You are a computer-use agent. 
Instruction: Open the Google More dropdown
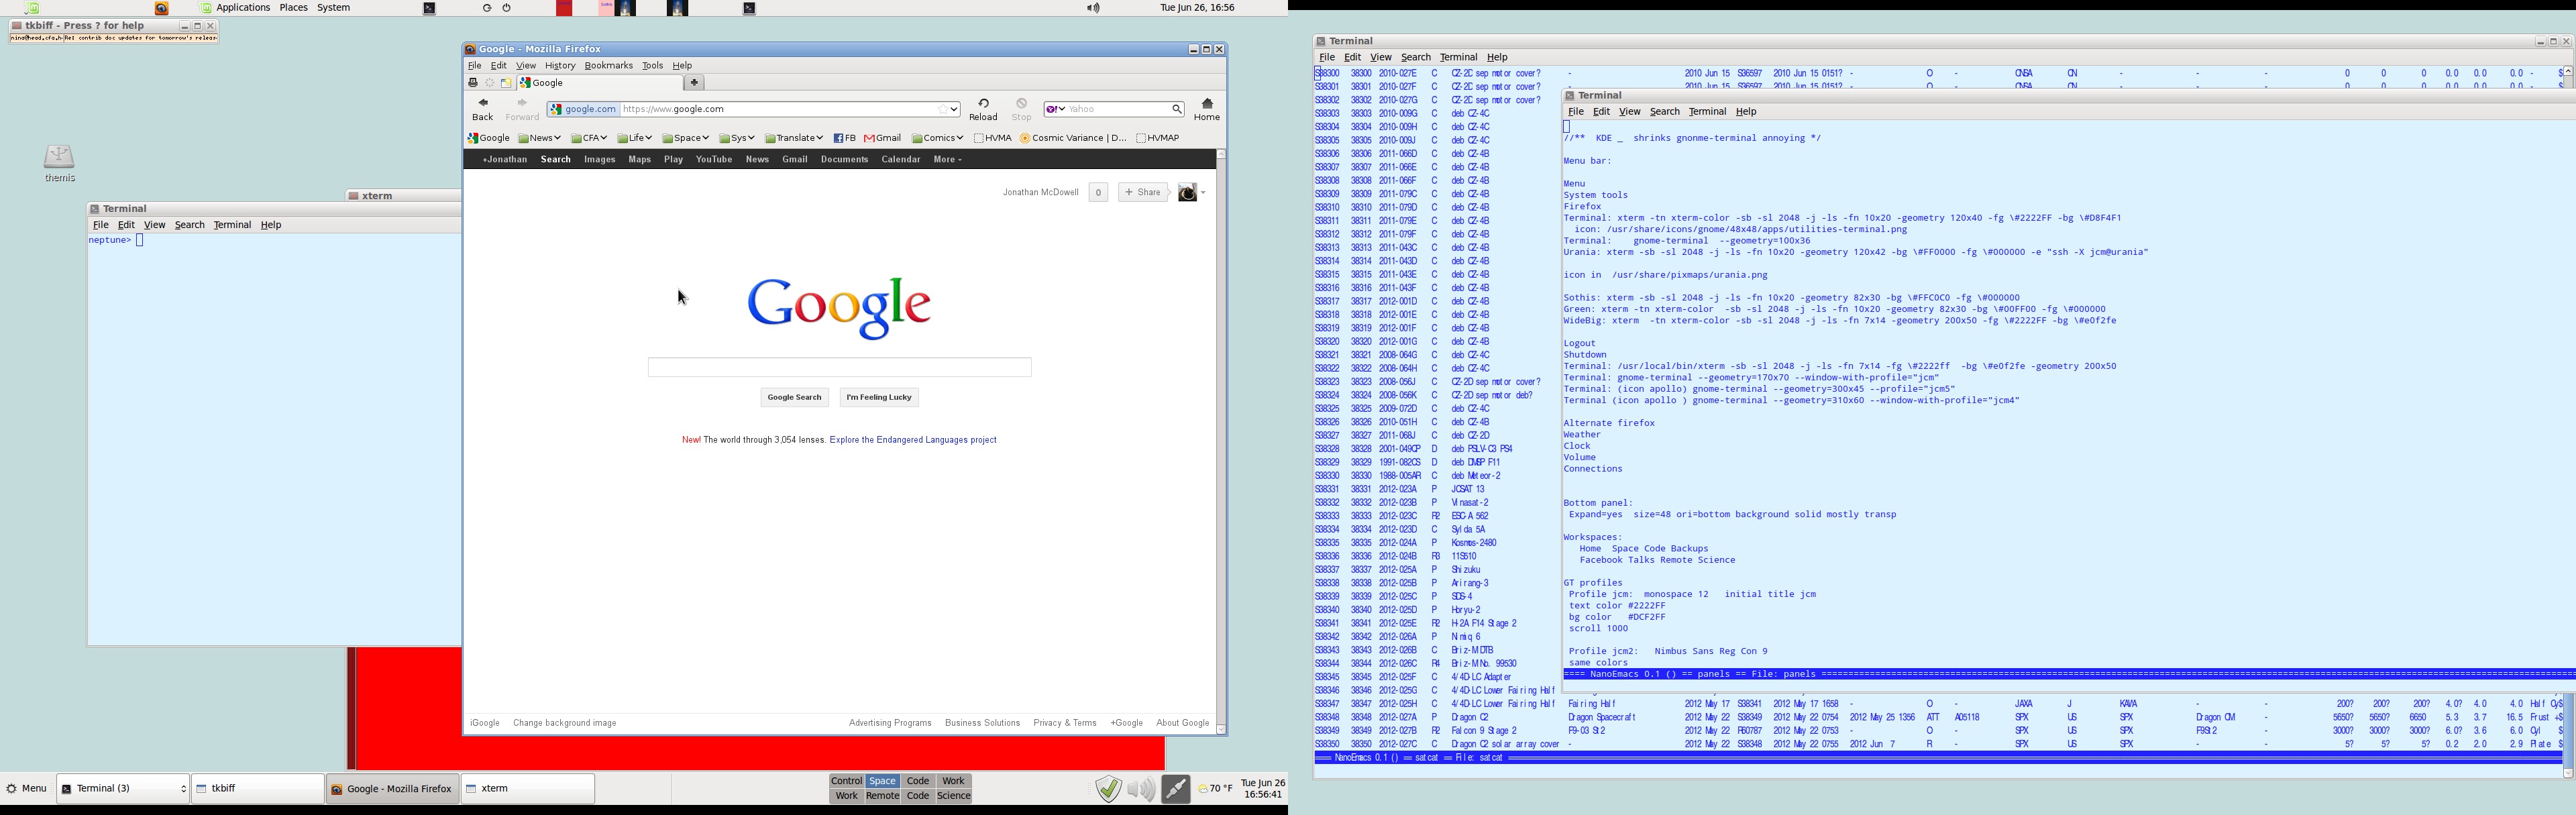(x=948, y=160)
